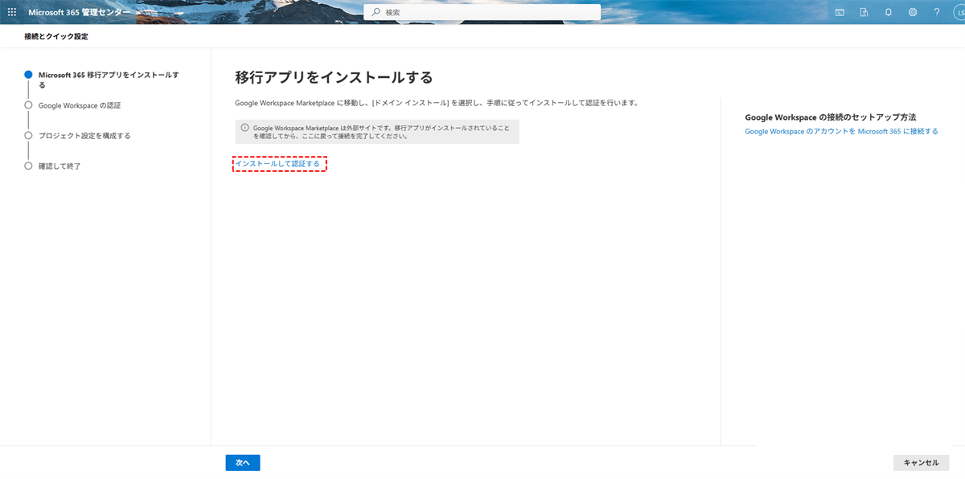Select step プロジェクト設定を構成する
The height and width of the screenshot is (479, 965).
pos(84,136)
